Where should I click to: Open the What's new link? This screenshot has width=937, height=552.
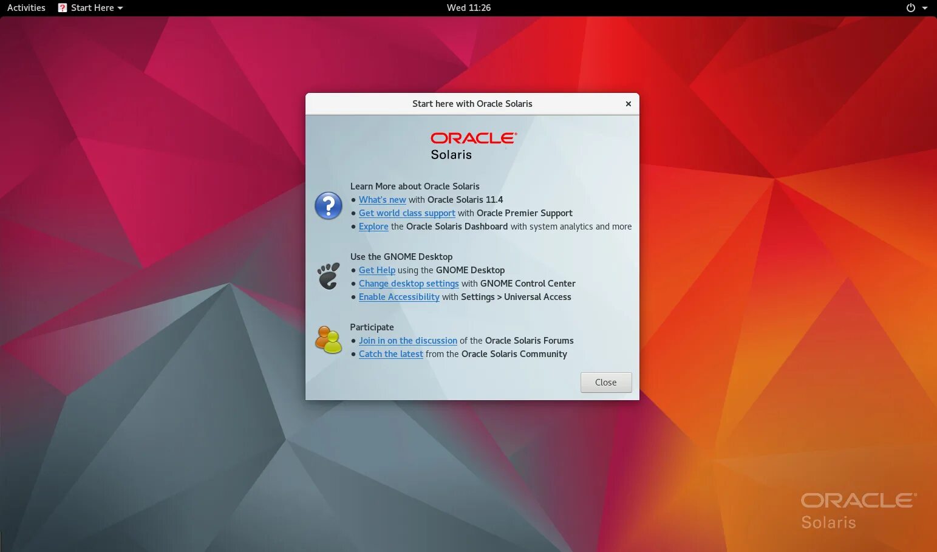tap(382, 200)
